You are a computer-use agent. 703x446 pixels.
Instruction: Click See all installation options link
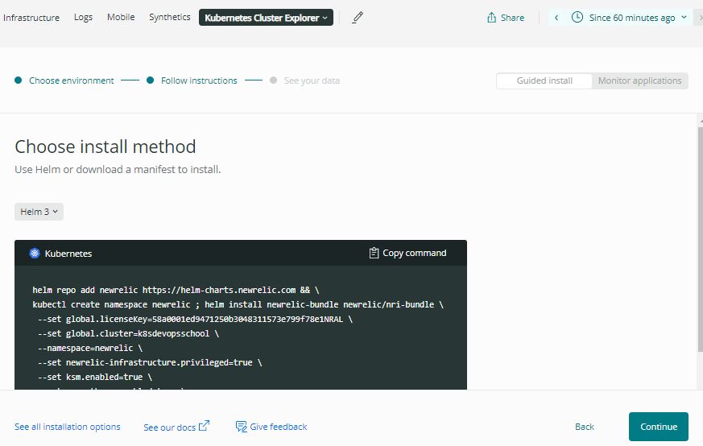[68, 427]
